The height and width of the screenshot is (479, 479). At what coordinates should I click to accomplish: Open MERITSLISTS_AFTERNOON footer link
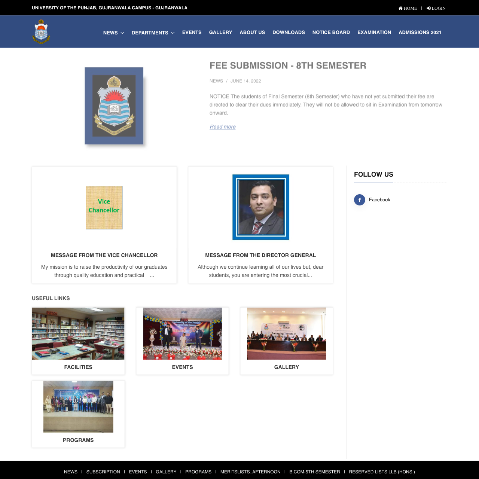click(x=250, y=472)
